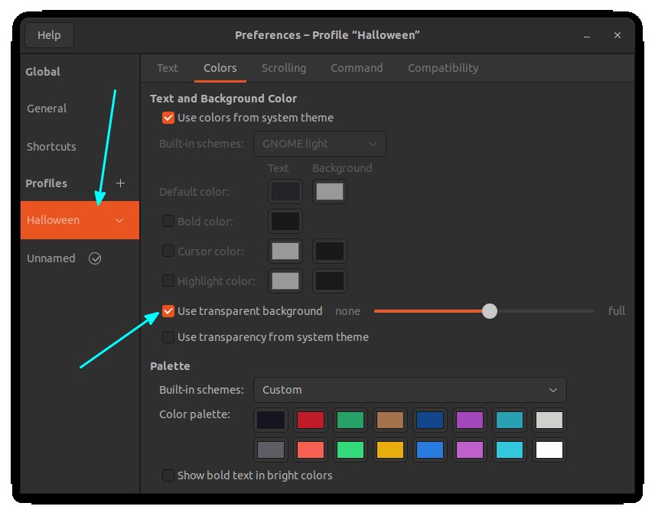Minimize the Preferences window

tap(586, 35)
